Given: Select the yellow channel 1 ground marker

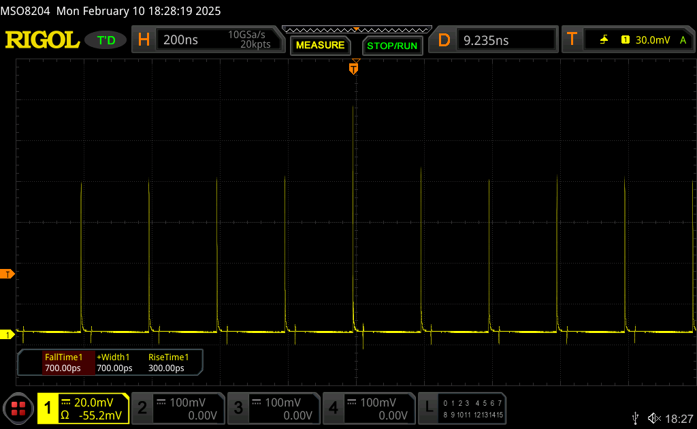Looking at the screenshot, I should (7, 334).
